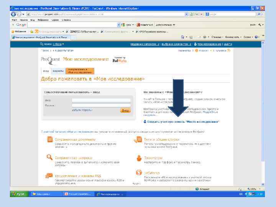This screenshot has height=207, width=276.
Task: Open the Справка menu in menu bar
Action: (x=66, y=20)
